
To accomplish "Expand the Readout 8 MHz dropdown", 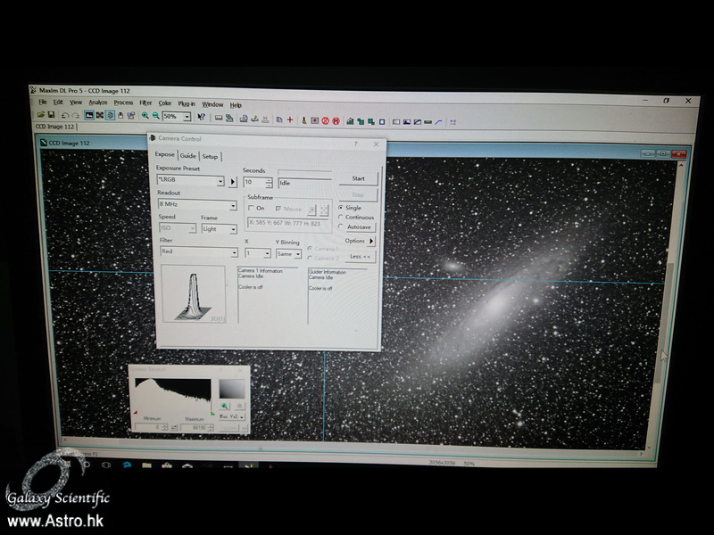I will pos(233,205).
